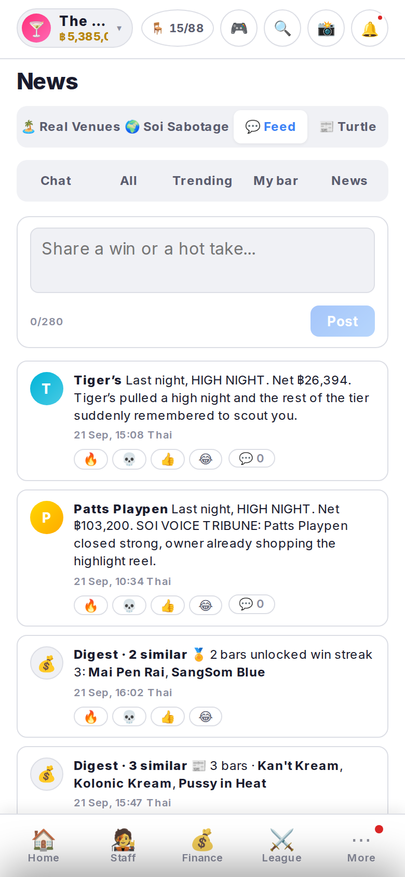This screenshot has width=405, height=877.
Task: Toggle skull reaction on the Mai Pen Rai digest
Action: (129, 717)
